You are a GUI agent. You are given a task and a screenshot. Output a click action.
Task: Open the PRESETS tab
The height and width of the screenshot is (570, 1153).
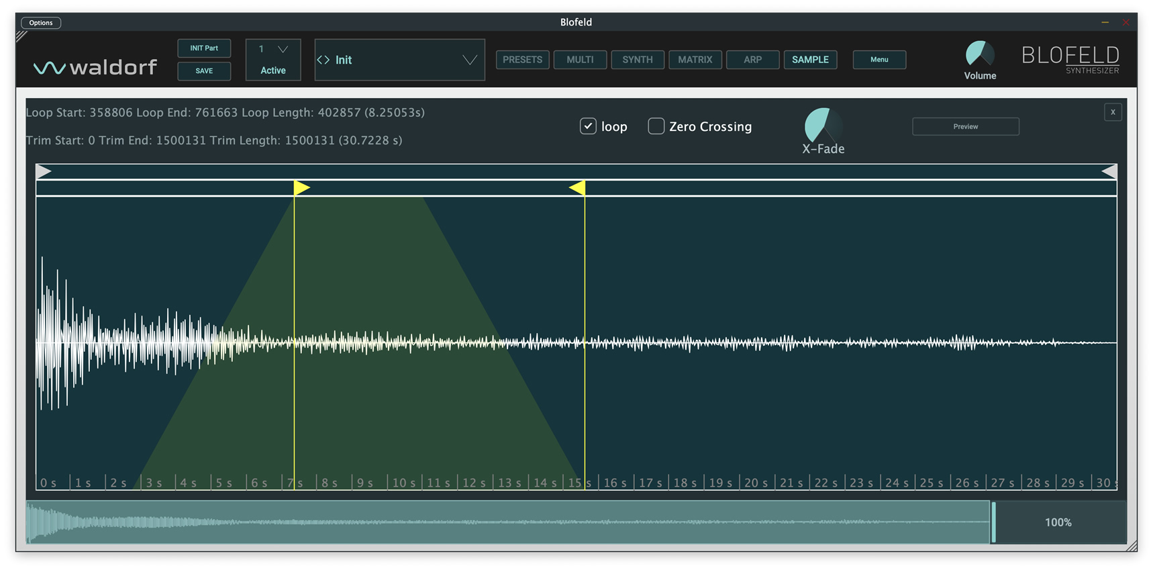click(x=523, y=60)
